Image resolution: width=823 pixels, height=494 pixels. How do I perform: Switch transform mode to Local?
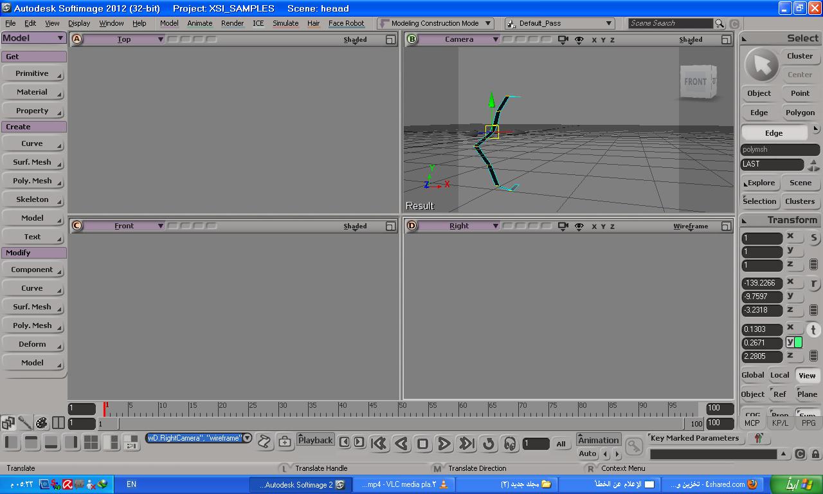click(780, 375)
